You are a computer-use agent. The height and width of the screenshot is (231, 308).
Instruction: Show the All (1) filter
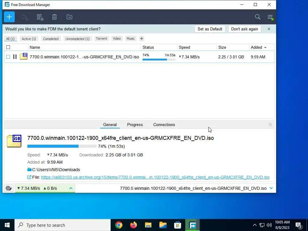pyautogui.click(x=11, y=39)
